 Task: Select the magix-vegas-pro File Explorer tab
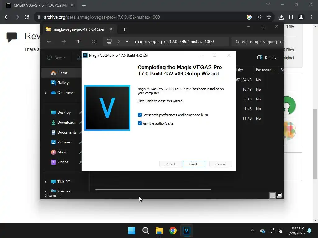click(x=79, y=29)
